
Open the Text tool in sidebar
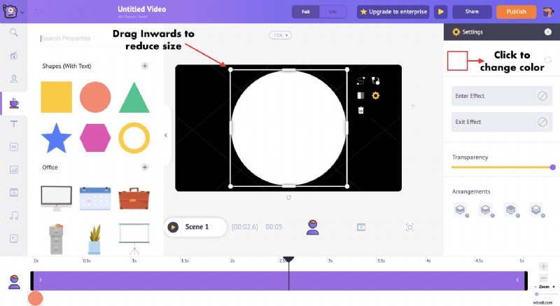[14, 124]
